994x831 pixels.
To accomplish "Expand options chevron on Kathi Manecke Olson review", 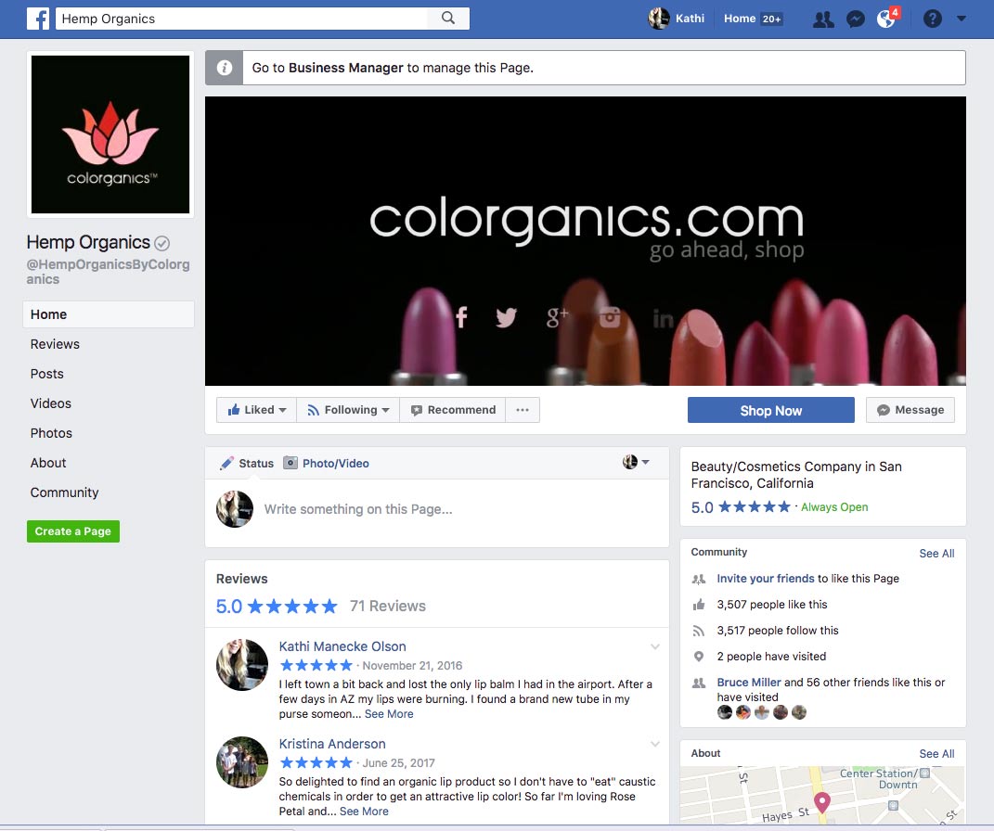I will 655,646.
